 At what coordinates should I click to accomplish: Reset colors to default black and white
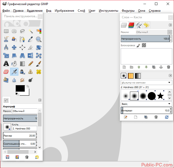(17, 94)
